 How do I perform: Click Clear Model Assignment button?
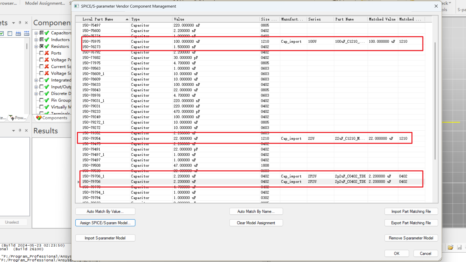(256, 223)
